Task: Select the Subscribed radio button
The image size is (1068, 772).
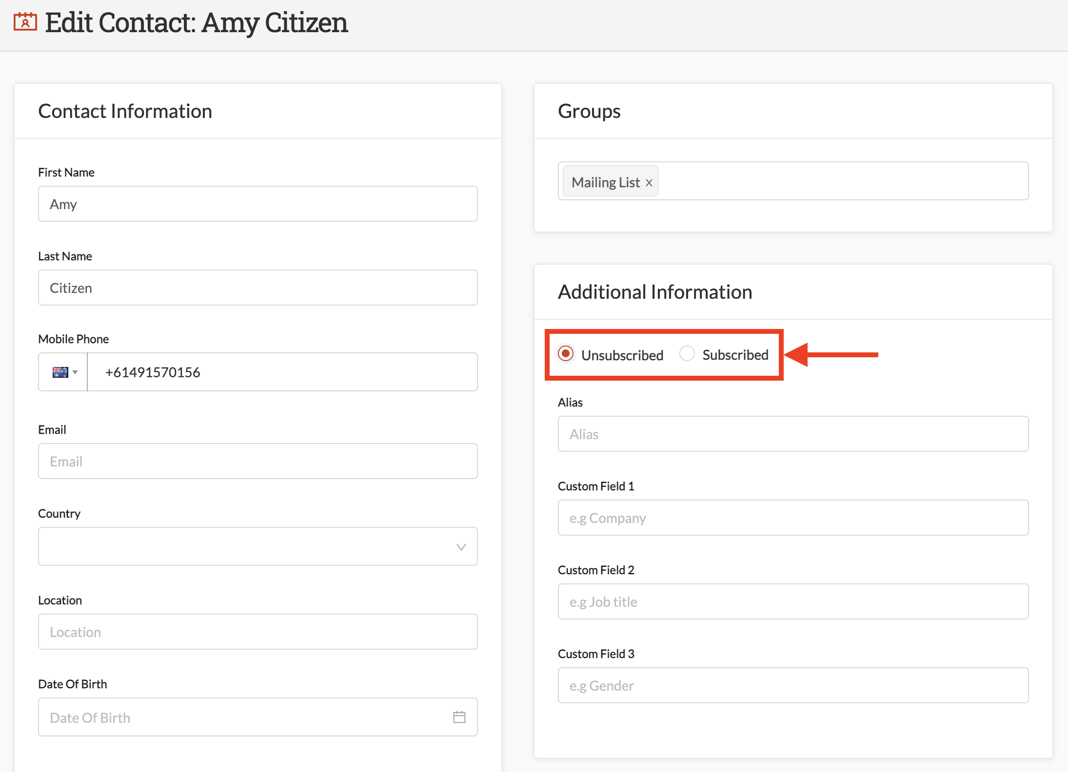Action: tap(687, 354)
